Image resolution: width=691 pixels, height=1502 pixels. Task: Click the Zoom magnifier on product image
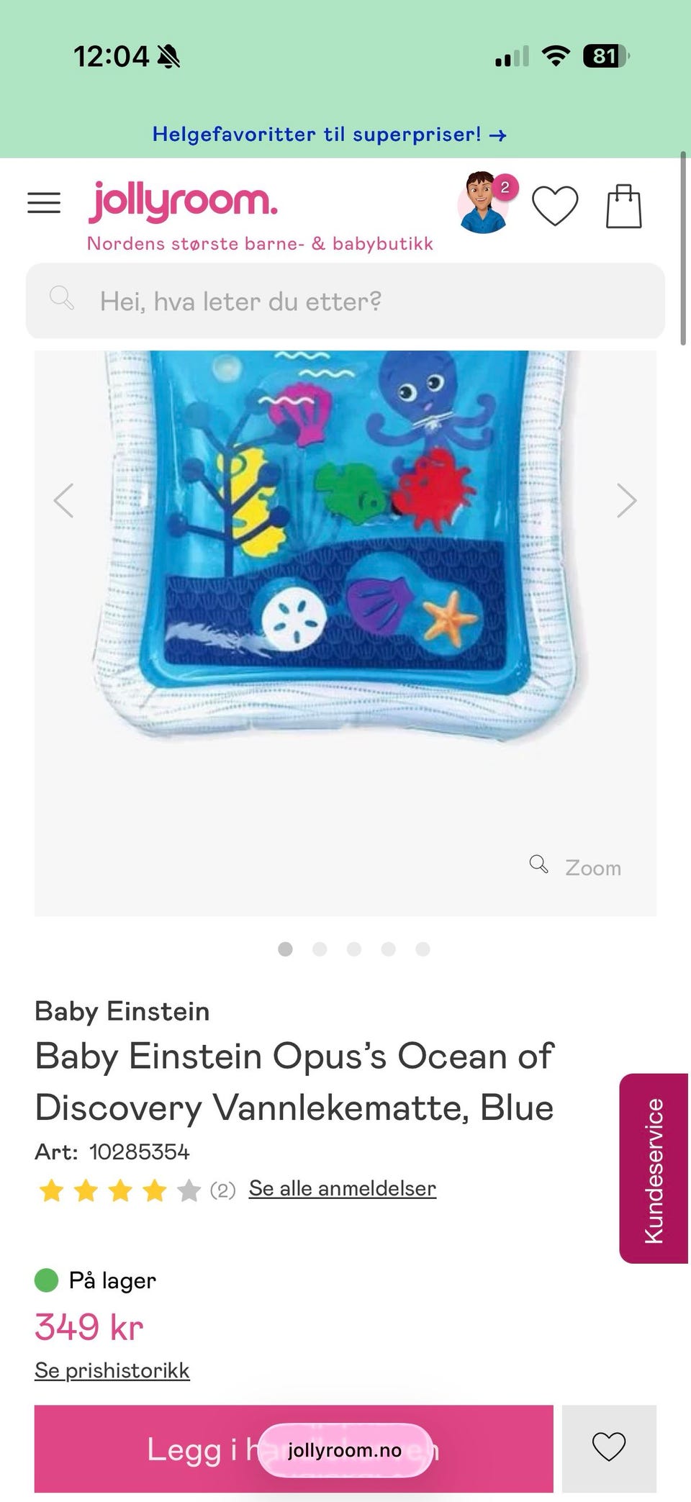575,867
